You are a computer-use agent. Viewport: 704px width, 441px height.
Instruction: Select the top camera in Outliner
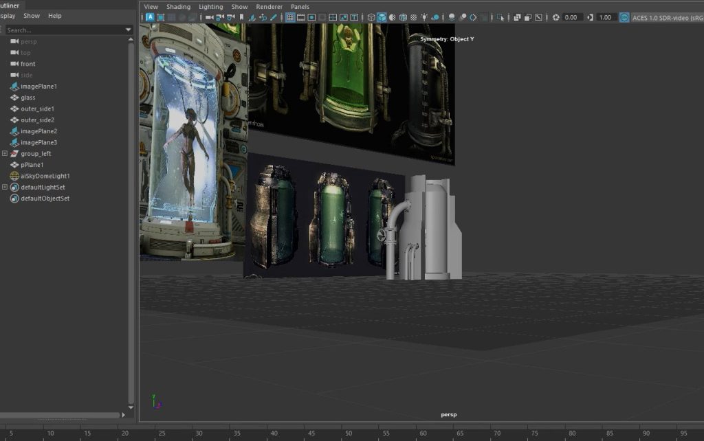pos(25,52)
